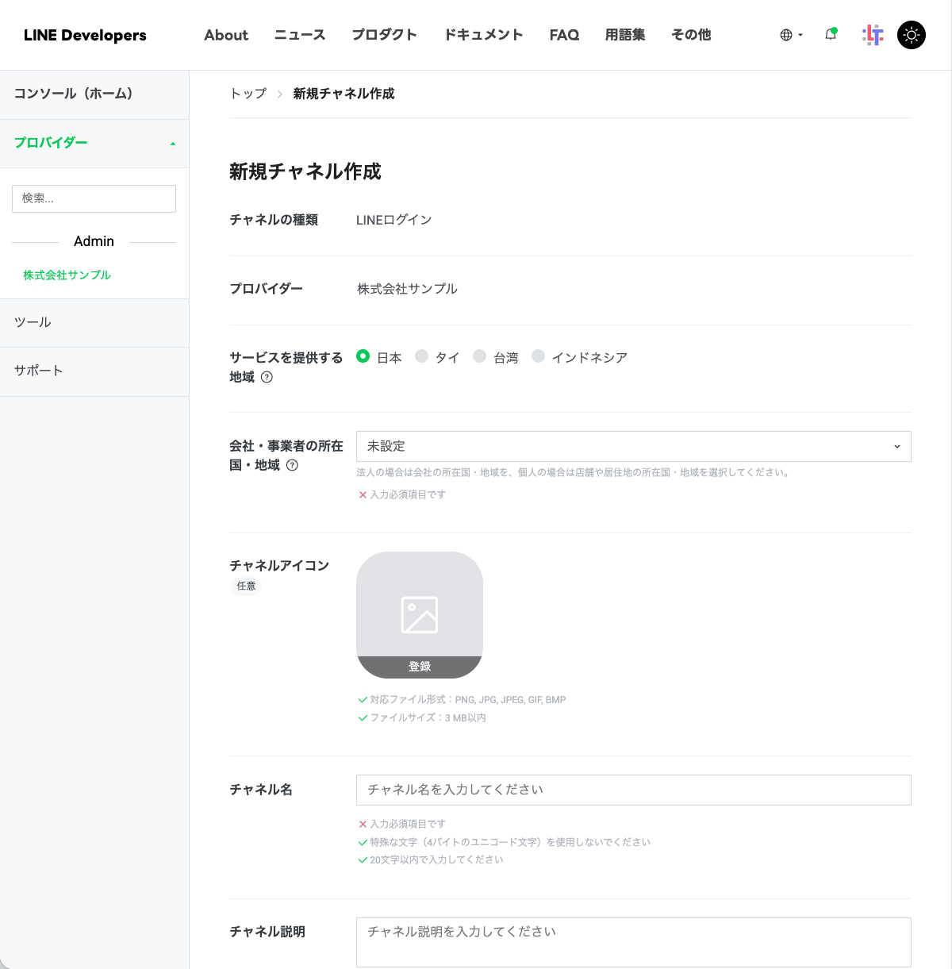Image resolution: width=952 pixels, height=969 pixels.
Task: Open the ツール sidebar item
Action: (x=94, y=323)
